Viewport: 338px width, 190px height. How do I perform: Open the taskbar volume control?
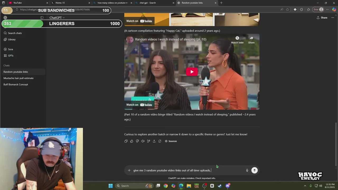pyautogui.click(x=321, y=186)
